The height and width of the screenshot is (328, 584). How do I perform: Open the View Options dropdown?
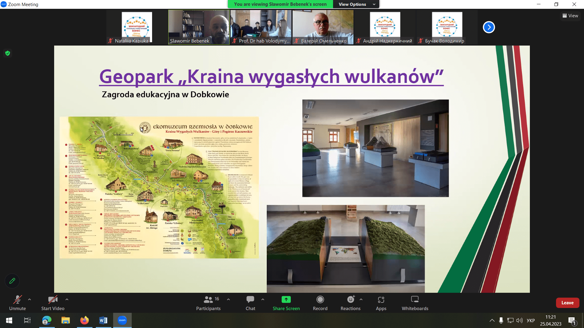[x=356, y=4]
